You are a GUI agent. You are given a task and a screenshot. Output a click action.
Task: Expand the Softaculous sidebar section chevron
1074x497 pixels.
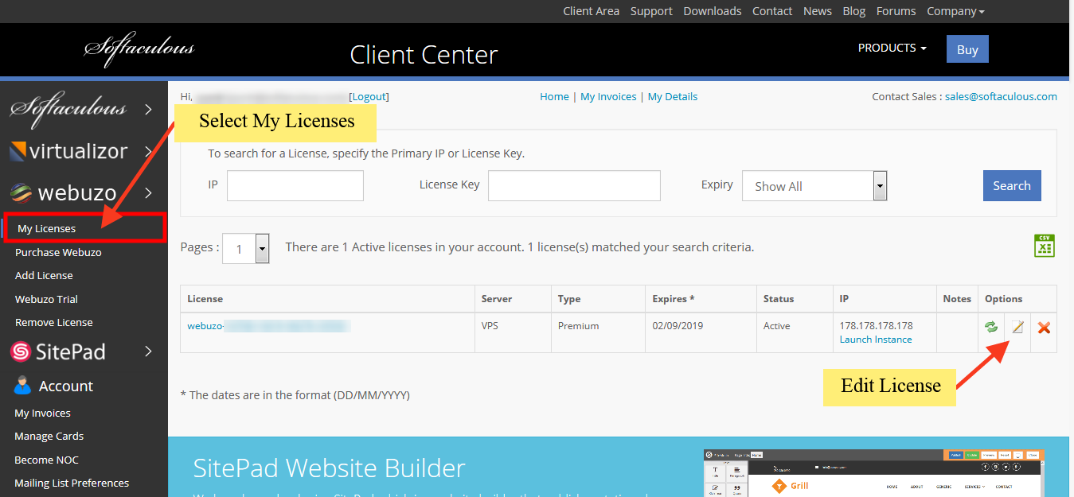148,109
